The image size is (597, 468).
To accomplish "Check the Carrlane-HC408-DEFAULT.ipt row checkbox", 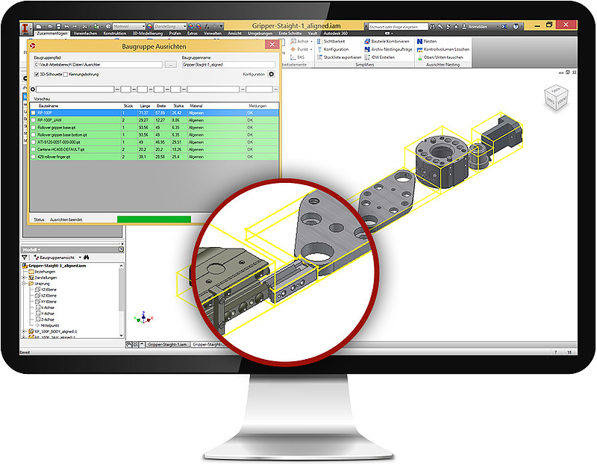I will (33, 149).
